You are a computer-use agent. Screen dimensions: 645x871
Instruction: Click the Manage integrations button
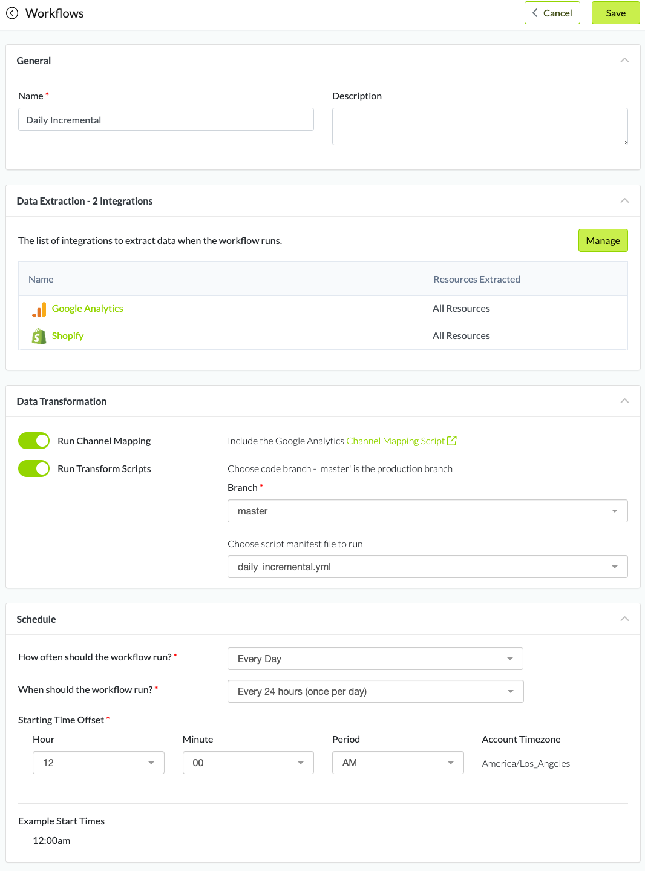tap(603, 240)
